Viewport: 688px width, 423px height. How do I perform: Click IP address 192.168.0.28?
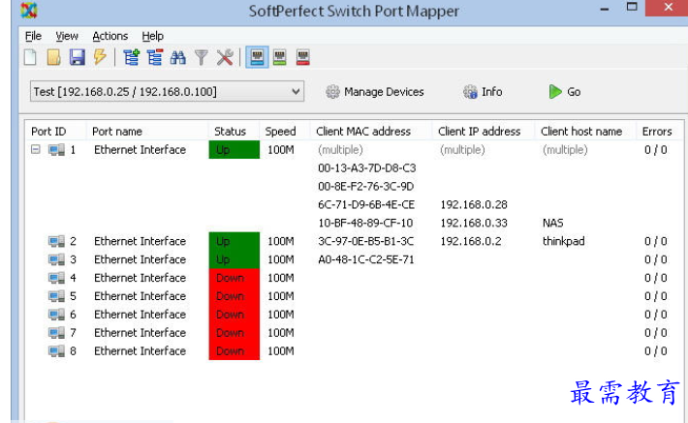point(474,204)
